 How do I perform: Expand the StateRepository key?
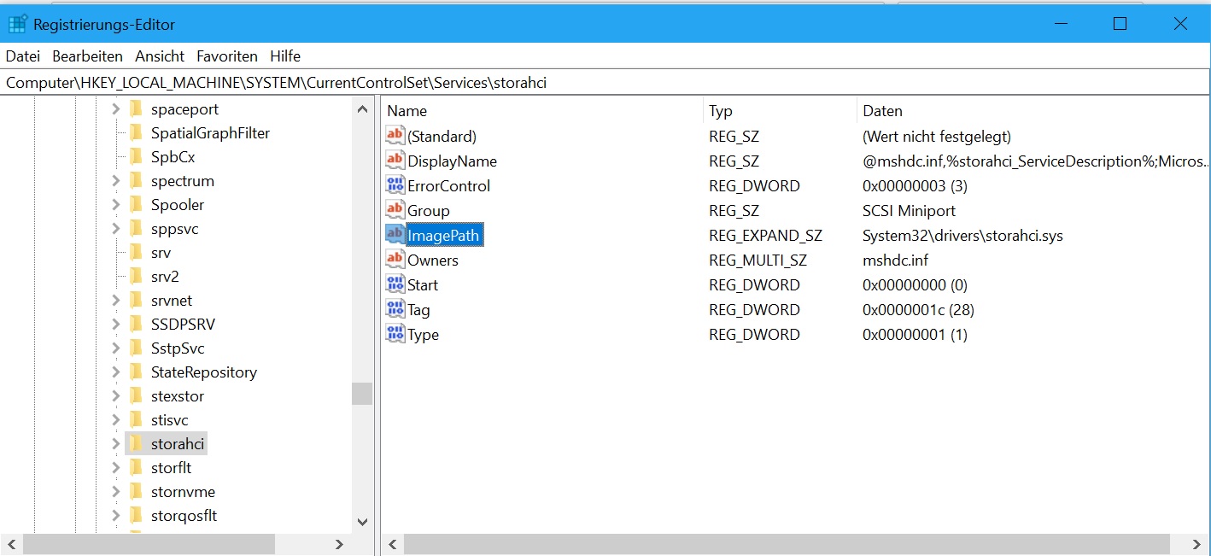click(116, 372)
